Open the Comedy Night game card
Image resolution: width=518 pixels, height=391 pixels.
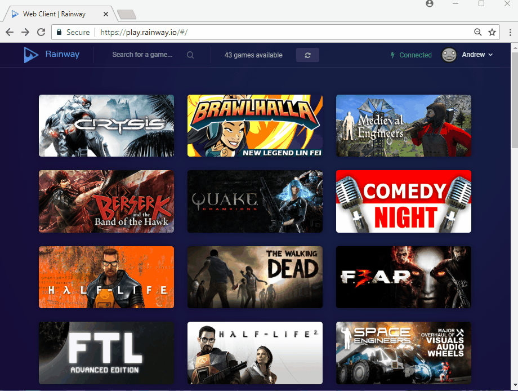coord(404,201)
